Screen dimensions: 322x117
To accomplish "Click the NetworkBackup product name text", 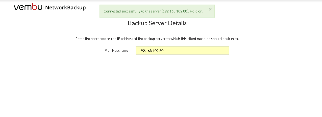I will coord(65,8).
